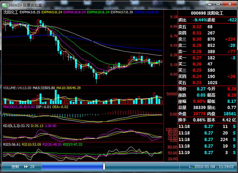Click the fast-forward double-arrow playback icon

26,167
